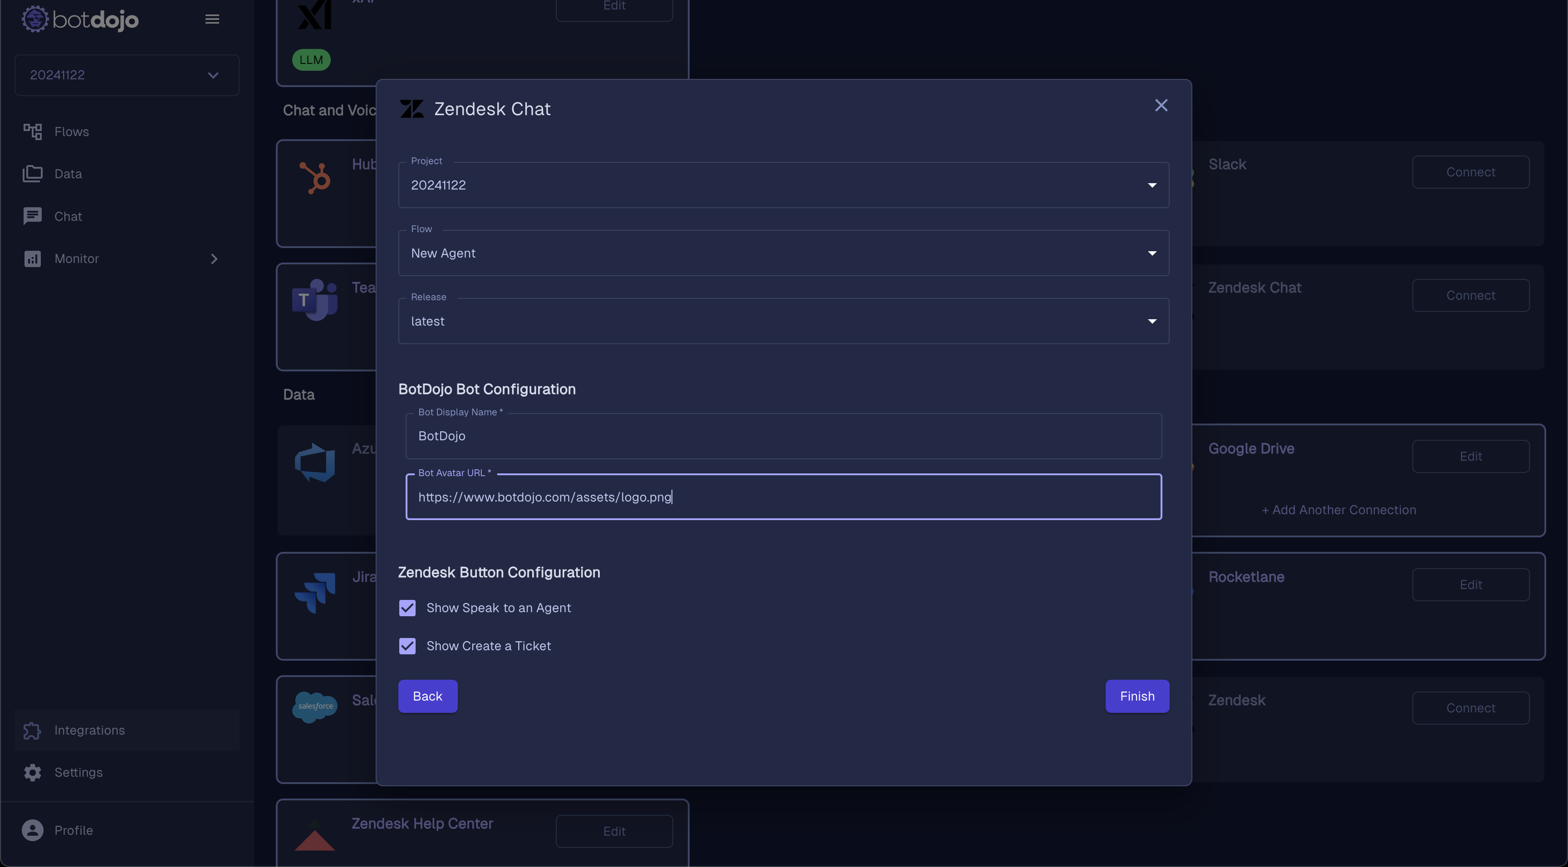
Task: Expand the Monitor submenu chevron
Action: [214, 258]
